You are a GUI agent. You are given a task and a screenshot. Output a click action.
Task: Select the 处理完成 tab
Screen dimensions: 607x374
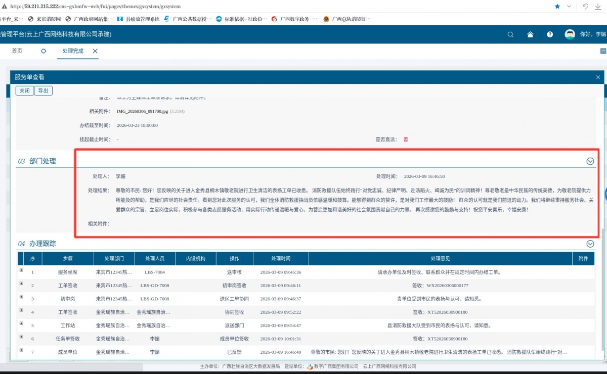click(73, 51)
